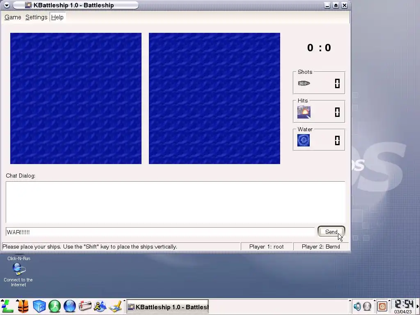Open the blue file cabinet taskbar icon

(39, 306)
